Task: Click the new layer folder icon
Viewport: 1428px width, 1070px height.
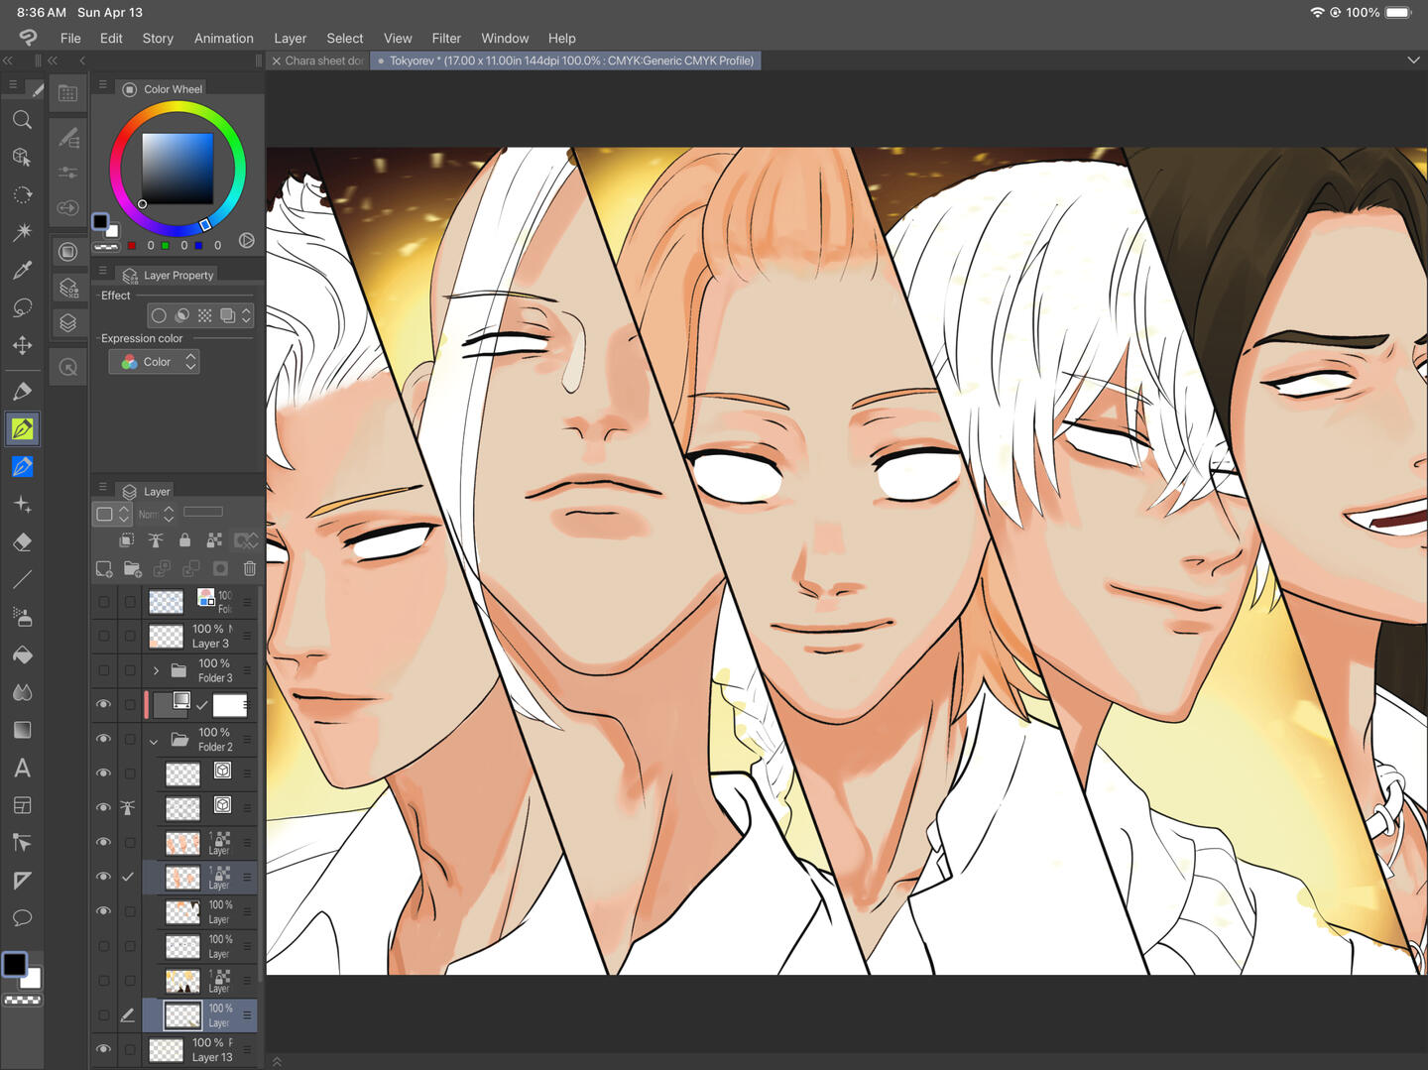Action: tap(133, 568)
